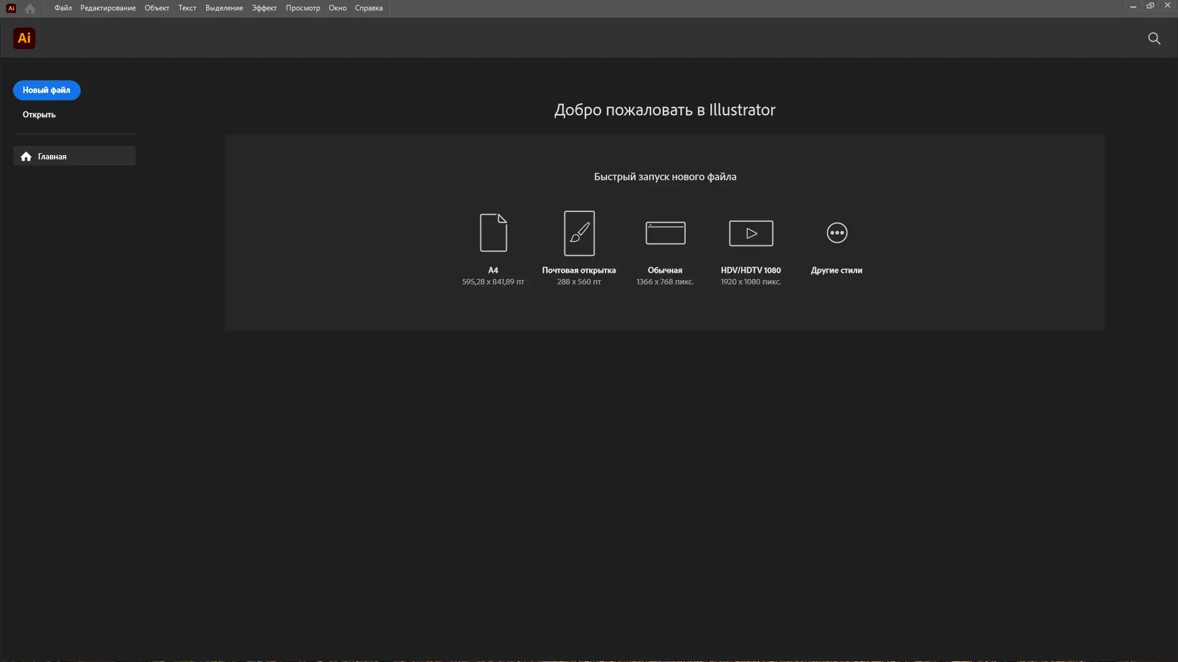Open the Справка menu
The image size is (1178, 662).
tap(369, 8)
